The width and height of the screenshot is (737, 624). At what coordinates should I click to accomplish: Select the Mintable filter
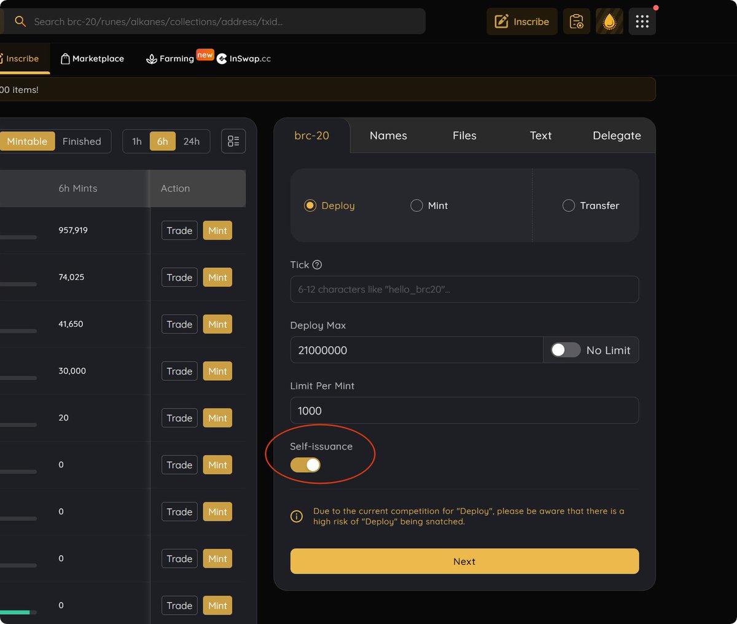(27, 141)
